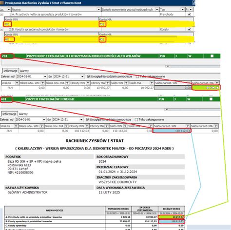
Task: Uncheck Uwzględnij rozdziały pomocnicze for account 701
Action: click(x=89, y=77)
